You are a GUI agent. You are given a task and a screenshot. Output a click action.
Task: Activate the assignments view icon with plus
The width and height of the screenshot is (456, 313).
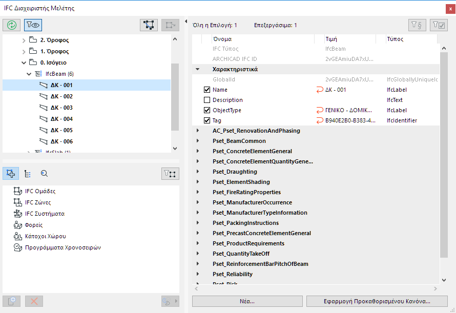11,174
